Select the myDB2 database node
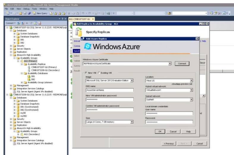The image size is (234, 155). 23,116
